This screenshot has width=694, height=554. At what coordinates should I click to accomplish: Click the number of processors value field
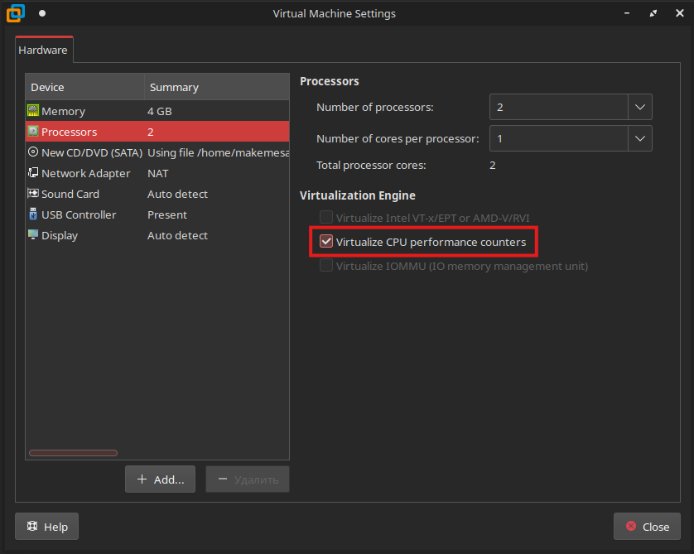558,108
